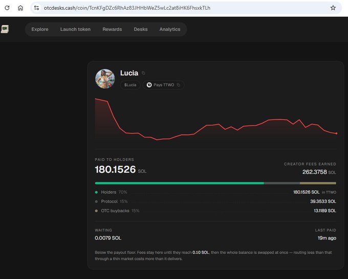348x279 pixels.
Task: Go to the Desks tab
Action: coord(141,29)
